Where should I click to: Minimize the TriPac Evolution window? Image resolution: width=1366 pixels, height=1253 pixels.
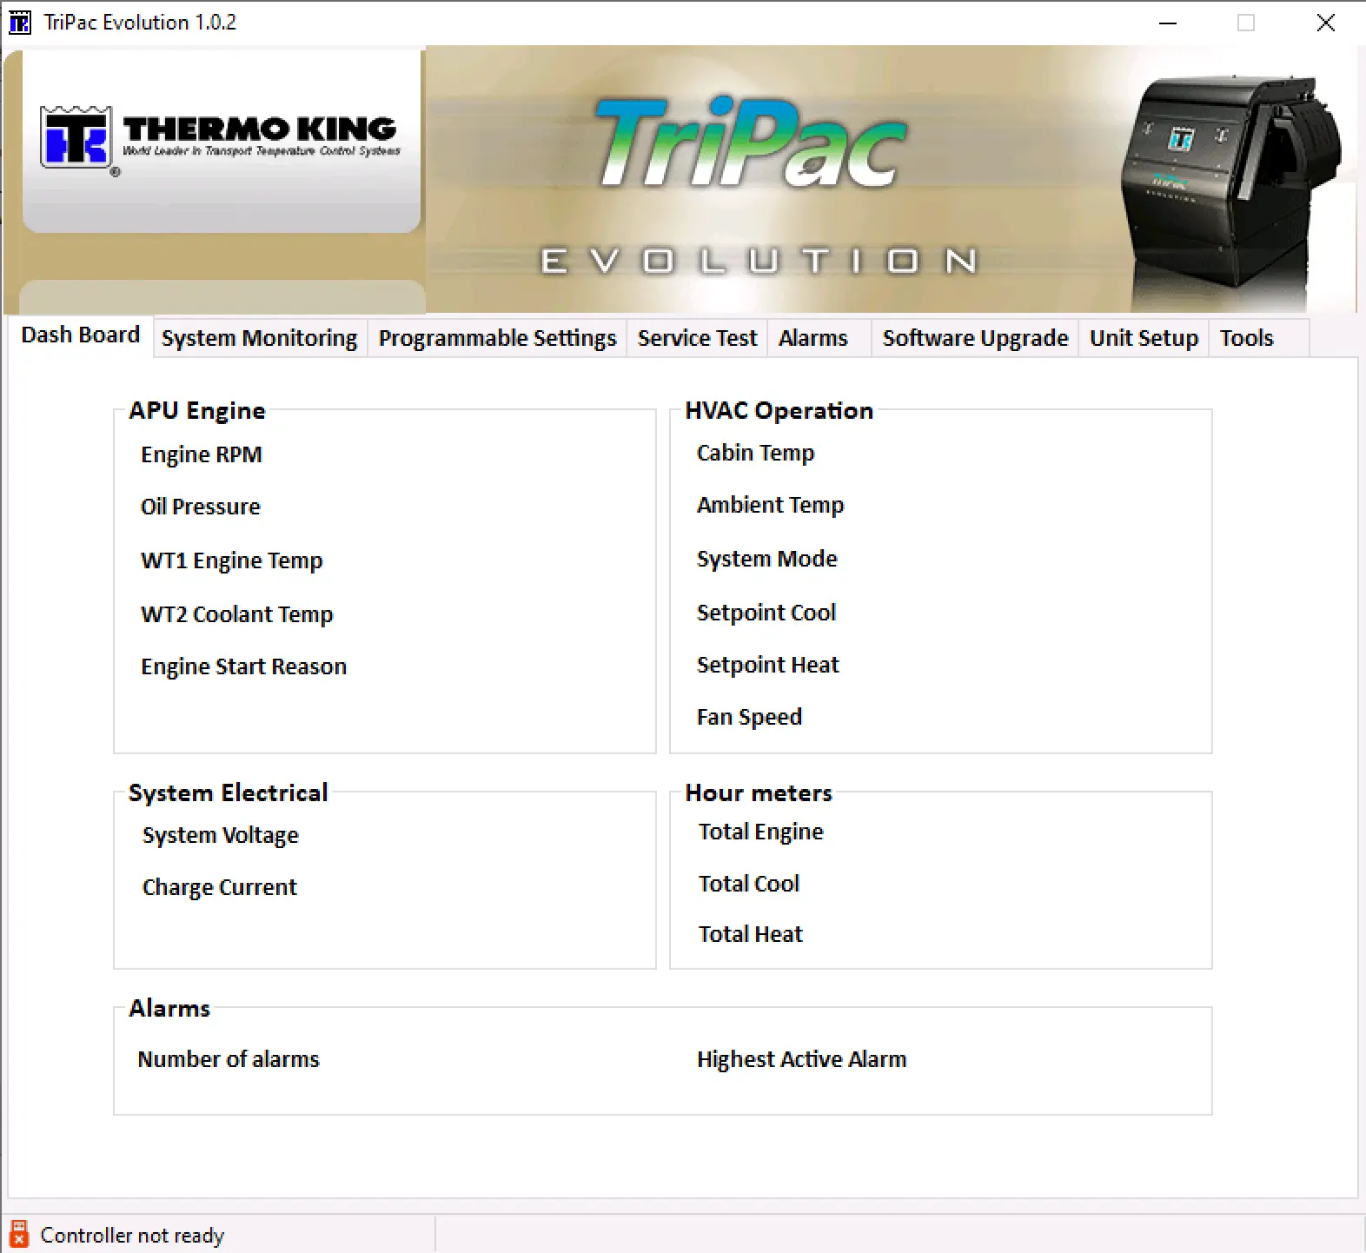click(x=1168, y=23)
